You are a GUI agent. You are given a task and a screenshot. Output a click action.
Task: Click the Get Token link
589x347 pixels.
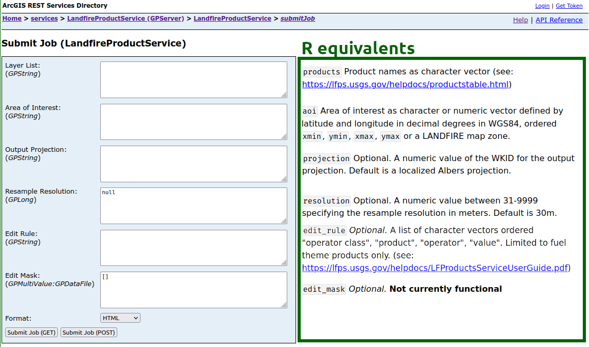pyautogui.click(x=569, y=6)
